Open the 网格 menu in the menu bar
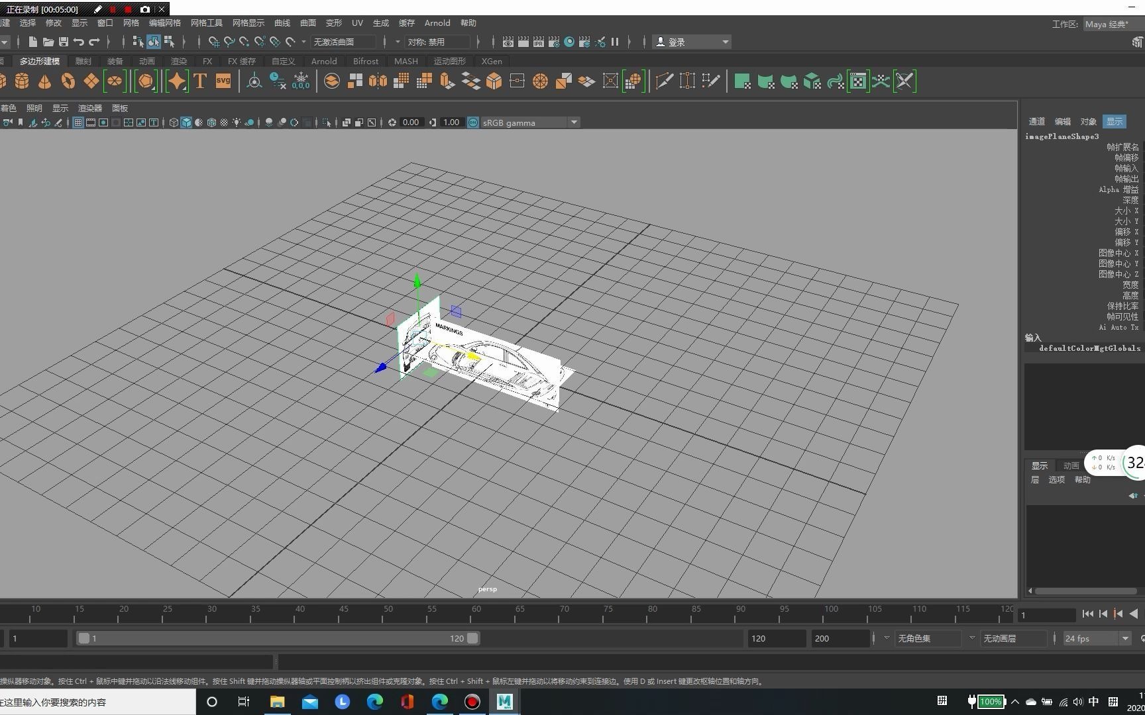Screen dimensions: 1145x715 pos(131,23)
